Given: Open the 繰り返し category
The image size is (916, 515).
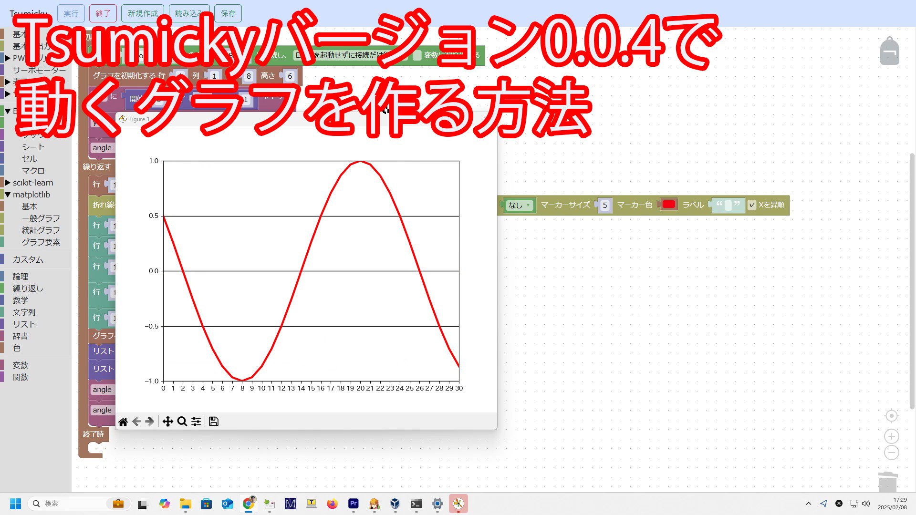Looking at the screenshot, I should point(28,288).
